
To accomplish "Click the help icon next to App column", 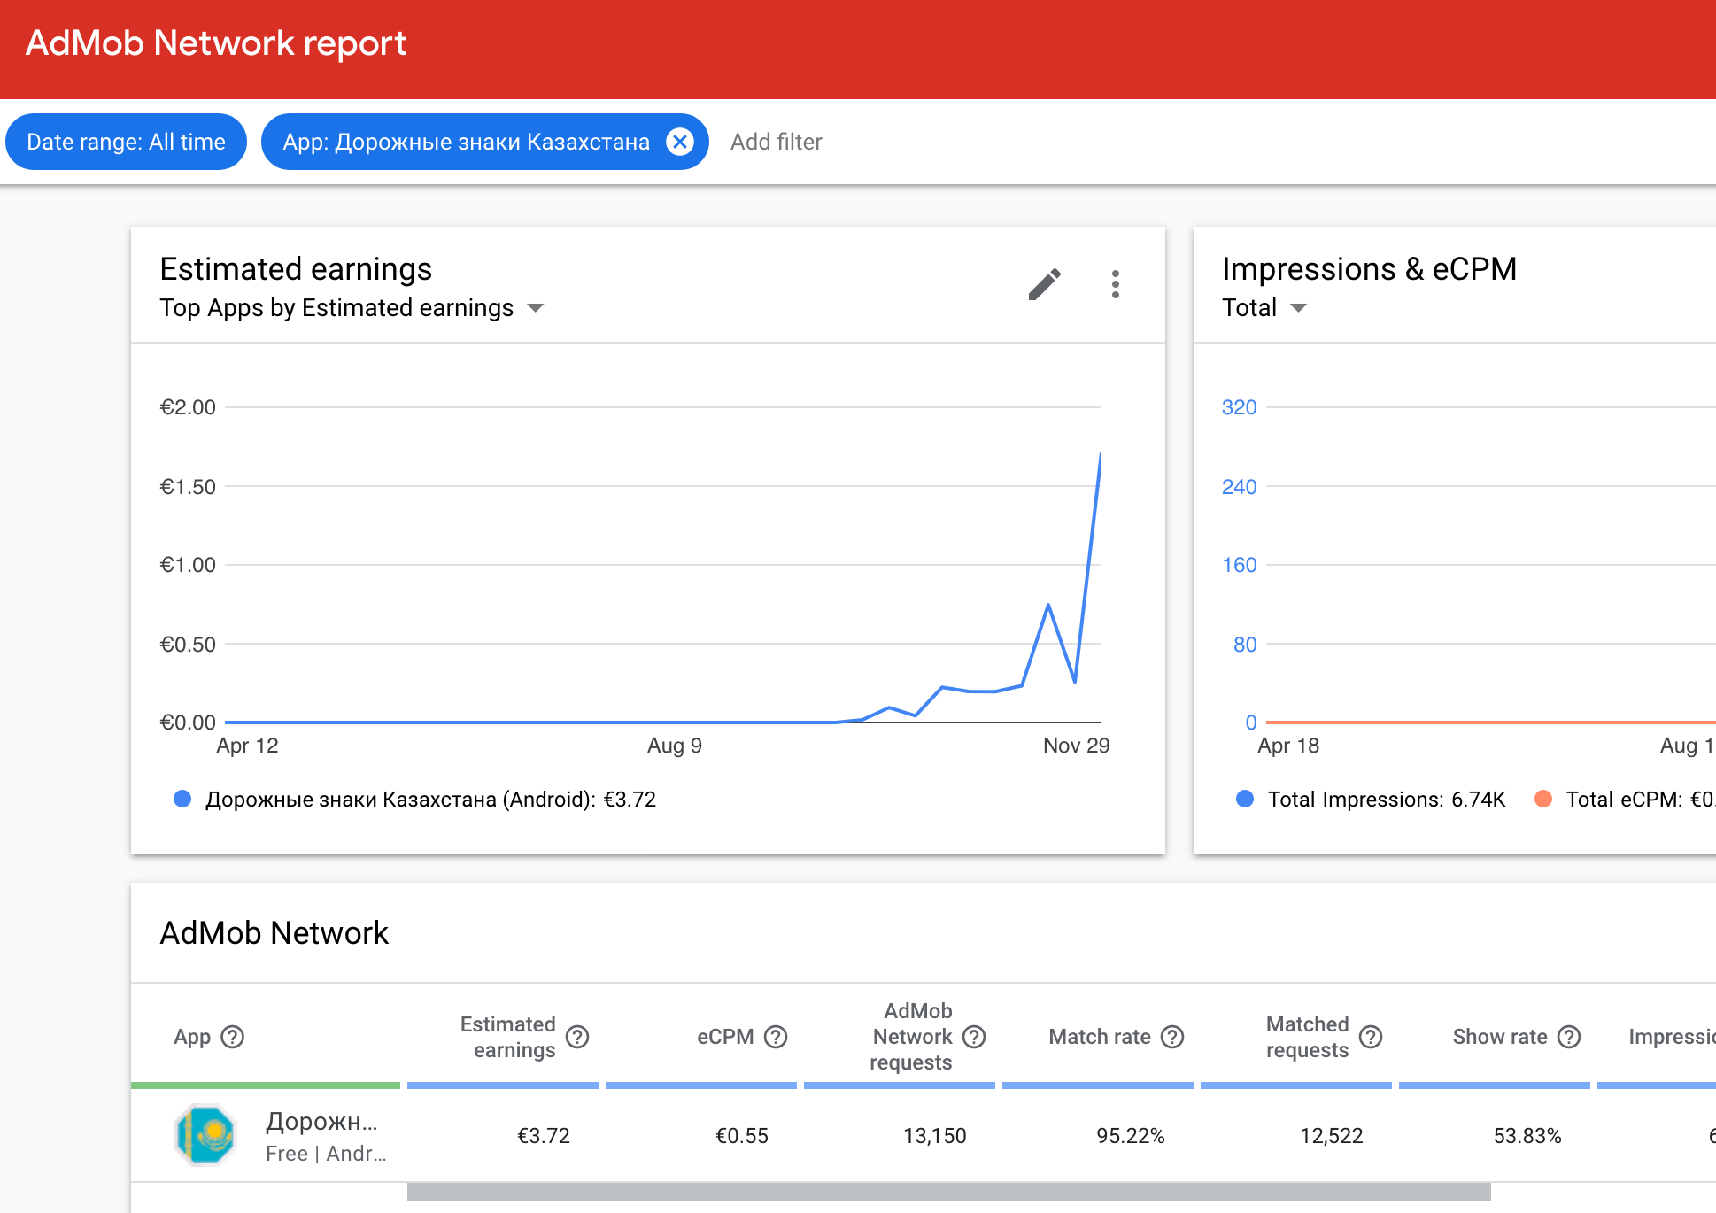I will [x=232, y=1037].
